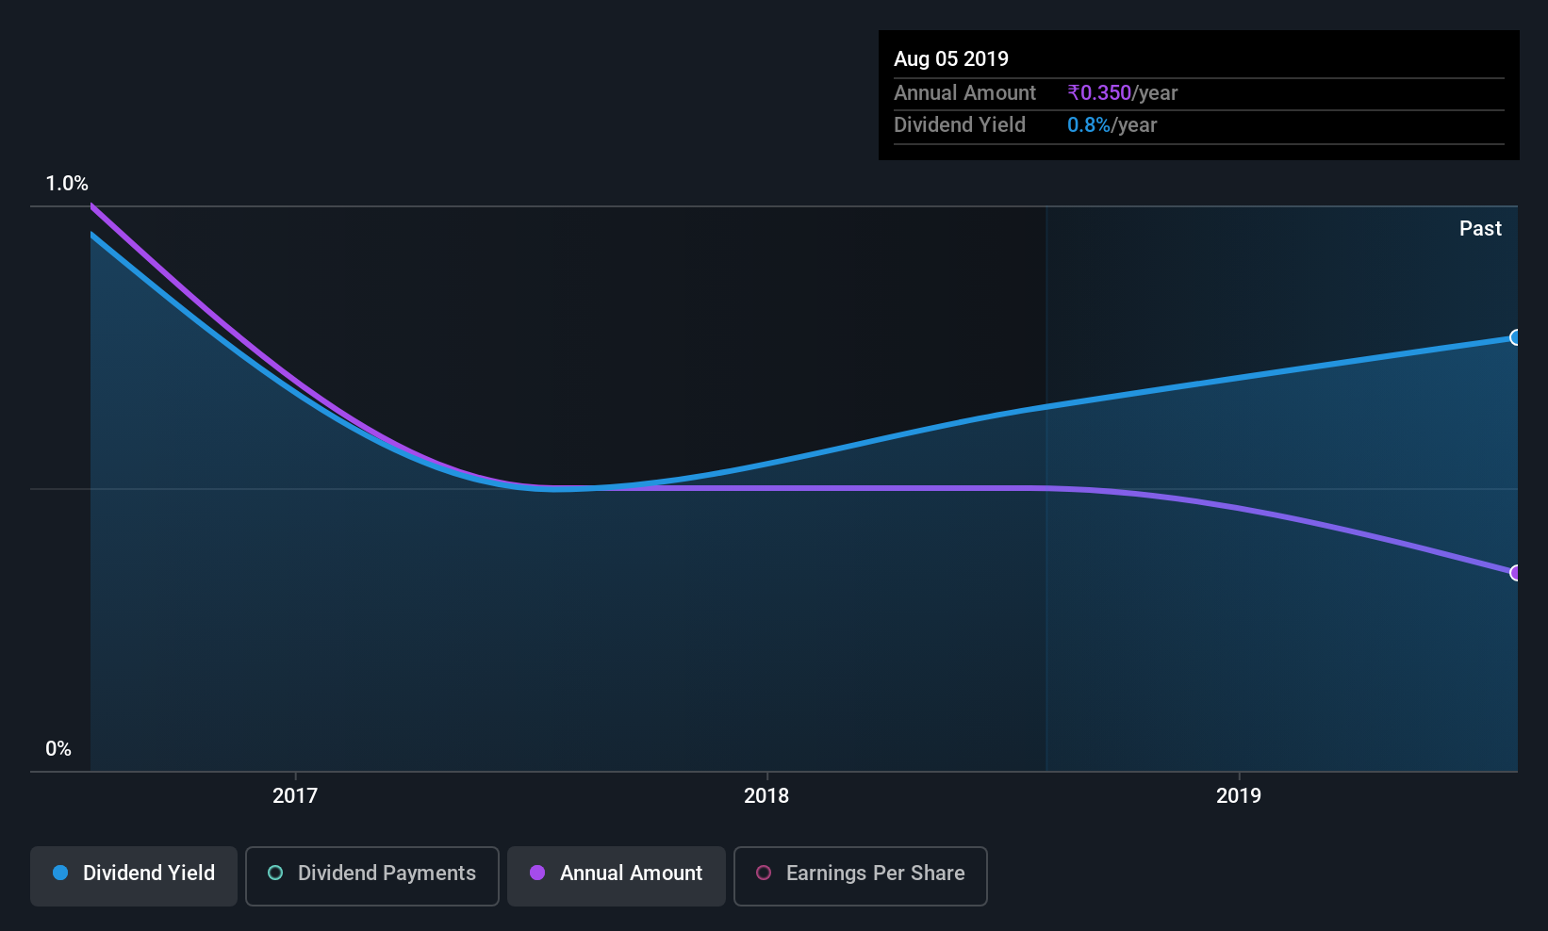The width and height of the screenshot is (1548, 931).
Task: Click the ₹0.350/year annual amount value
Action: click(x=1123, y=93)
